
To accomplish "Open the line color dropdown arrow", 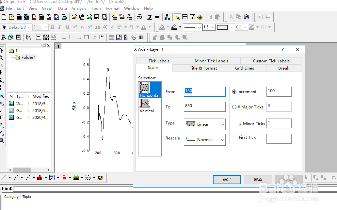I will 180,27.
